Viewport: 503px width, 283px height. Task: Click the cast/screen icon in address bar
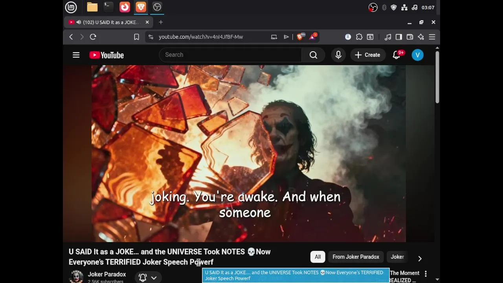coord(274,37)
